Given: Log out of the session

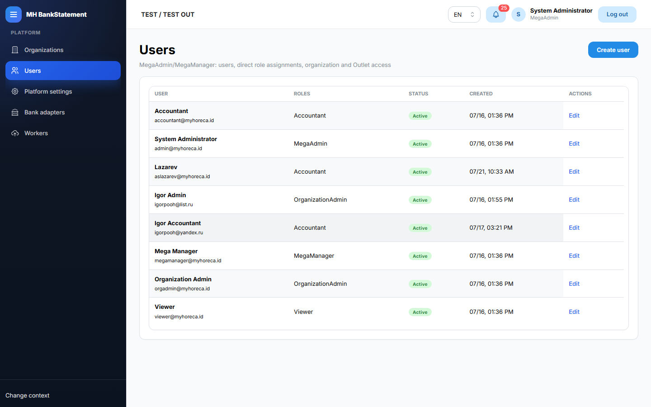Looking at the screenshot, I should click(617, 14).
